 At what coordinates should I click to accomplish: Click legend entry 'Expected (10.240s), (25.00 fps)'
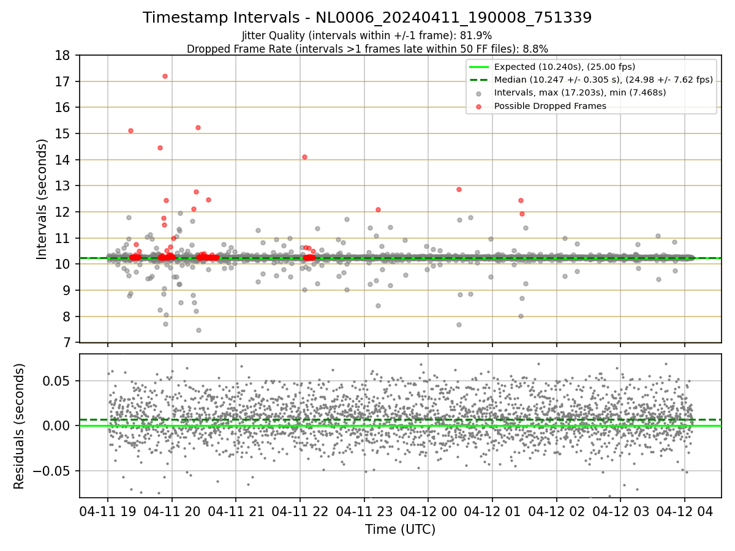pyautogui.click(x=565, y=67)
